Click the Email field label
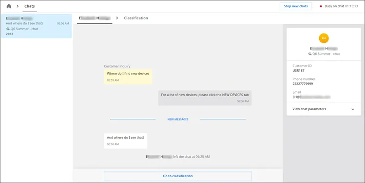This screenshot has width=365, height=183. click(297, 92)
